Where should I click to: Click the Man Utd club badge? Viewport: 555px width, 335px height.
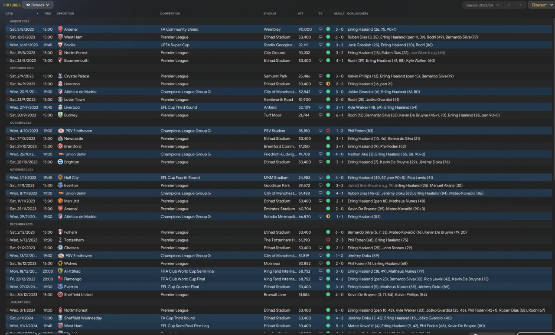tap(60, 201)
